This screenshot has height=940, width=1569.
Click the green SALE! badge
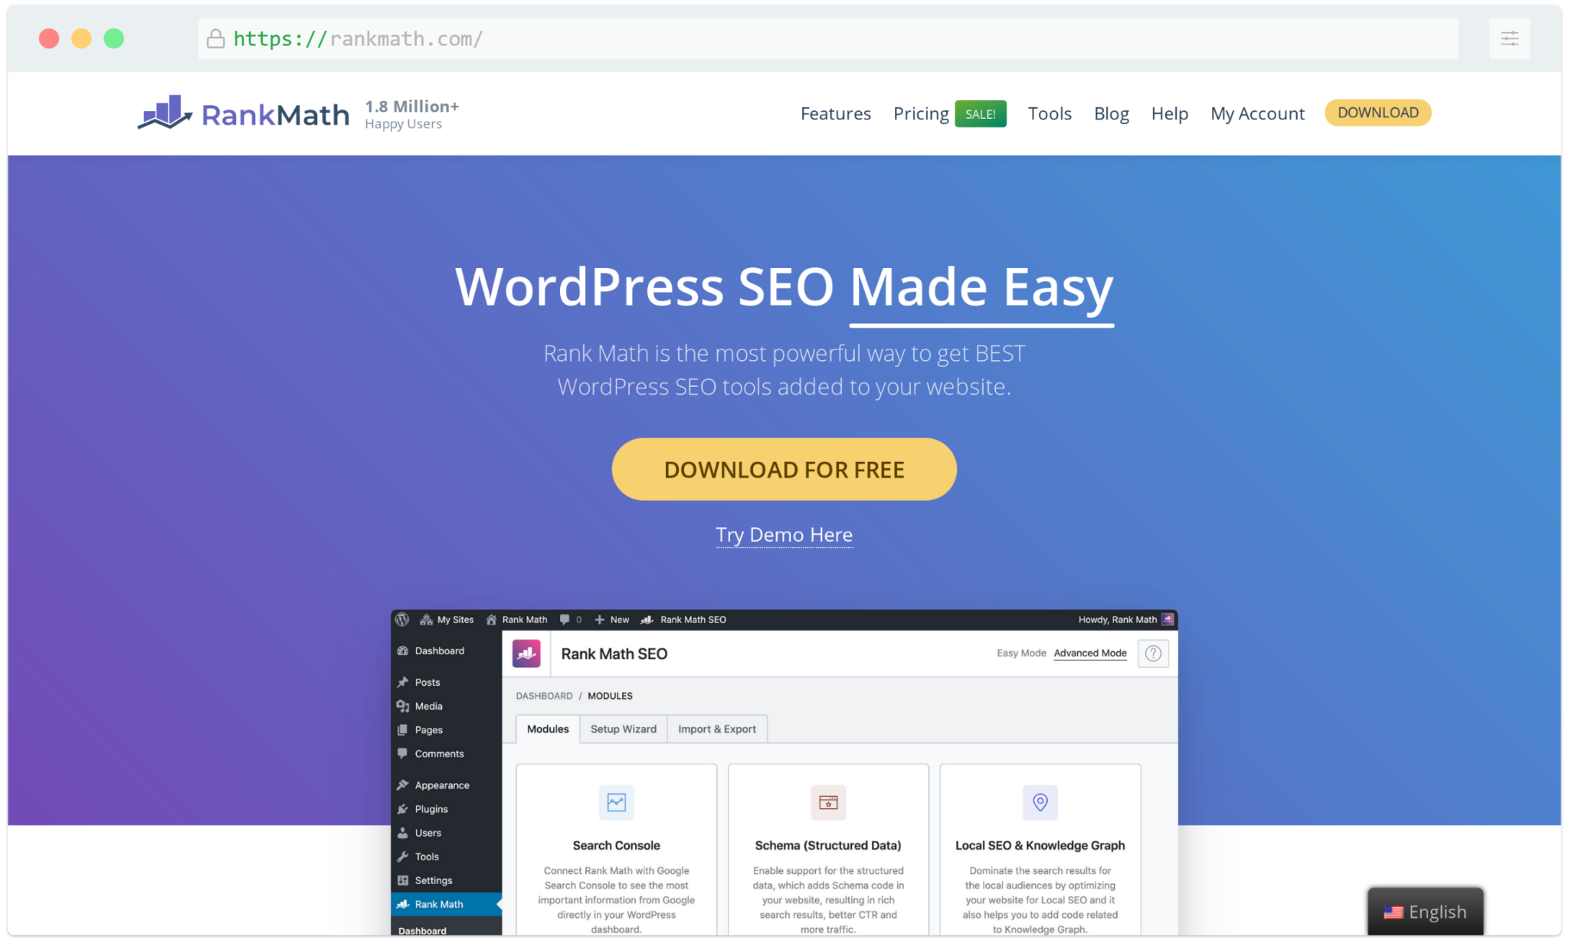click(x=980, y=114)
